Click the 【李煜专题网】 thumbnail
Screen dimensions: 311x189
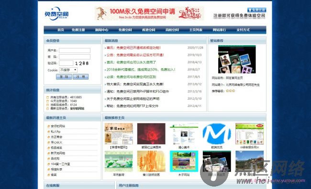[119, 134]
